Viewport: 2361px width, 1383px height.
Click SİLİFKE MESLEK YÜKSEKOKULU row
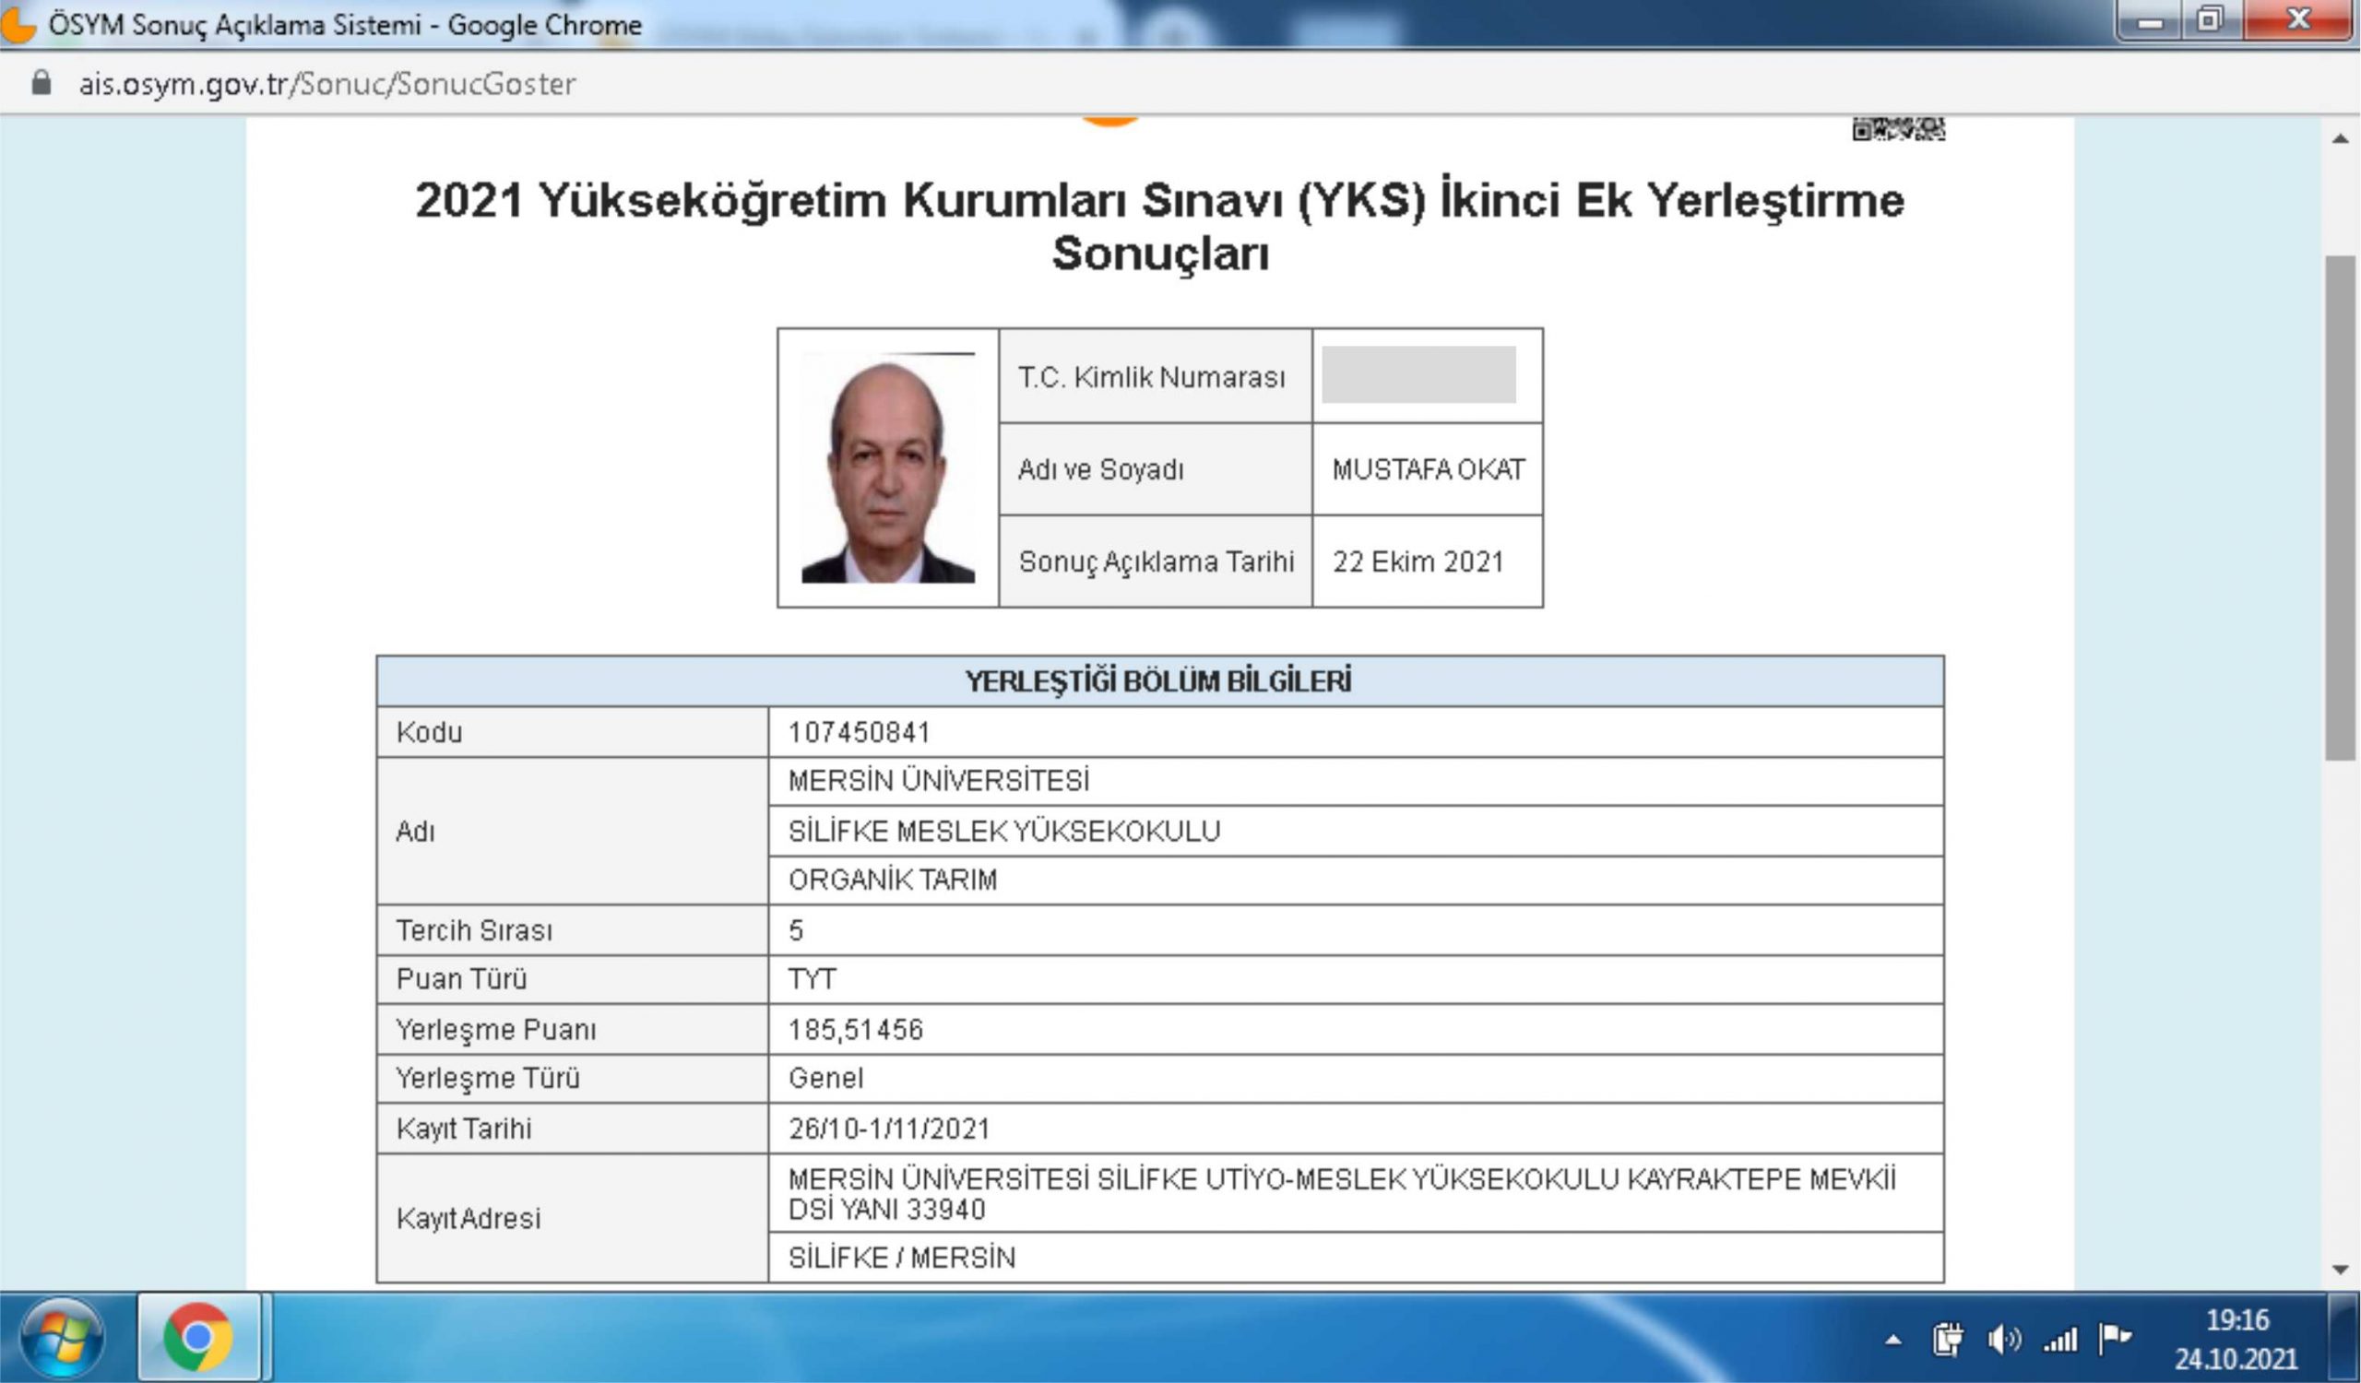[x=1356, y=832]
